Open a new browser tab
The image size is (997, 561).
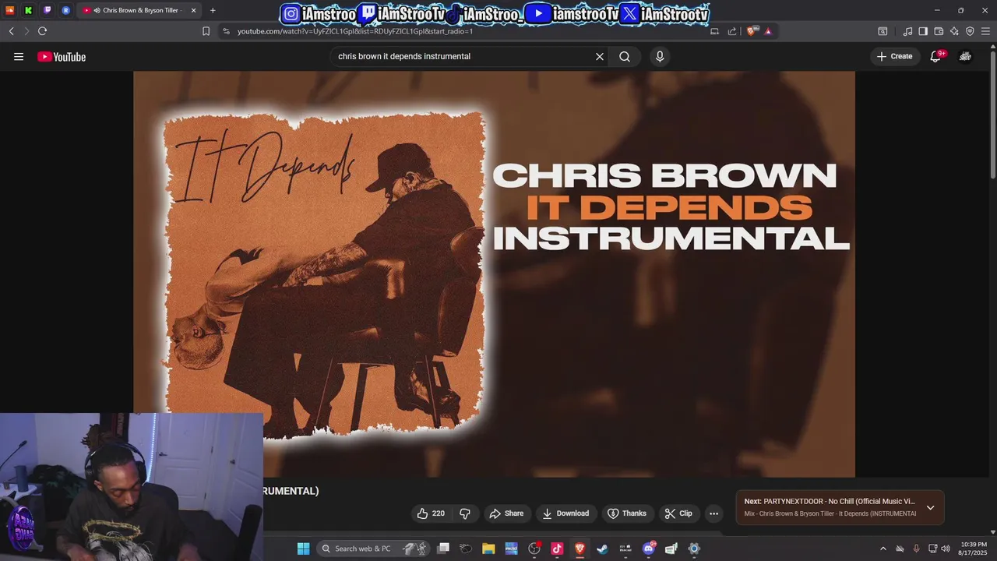[213, 10]
